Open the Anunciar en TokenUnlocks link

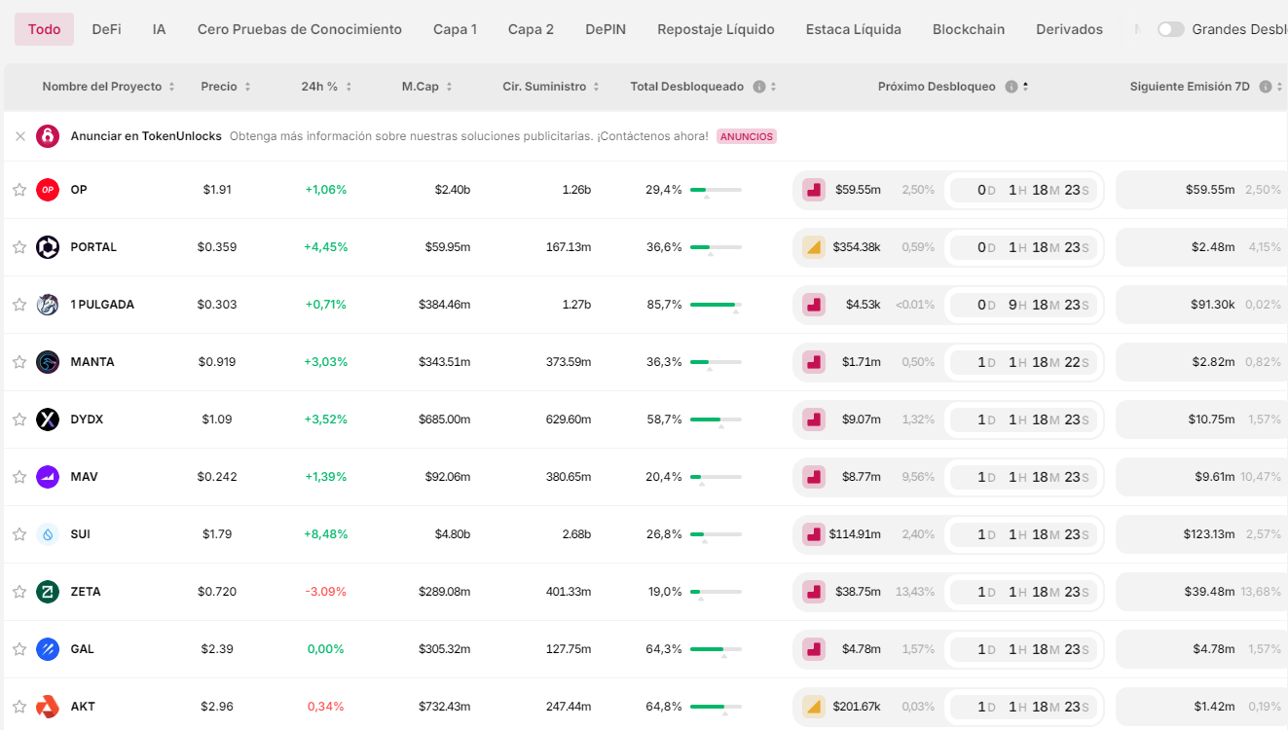[146, 136]
